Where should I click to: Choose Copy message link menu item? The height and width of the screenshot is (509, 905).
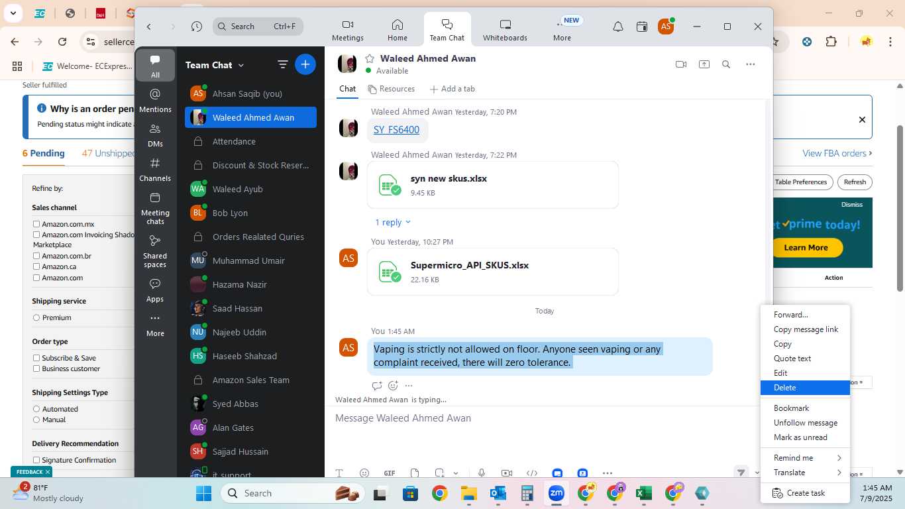[805, 329]
